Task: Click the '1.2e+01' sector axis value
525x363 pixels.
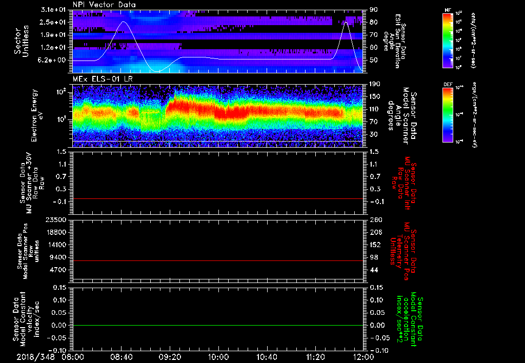Action: [x=53, y=48]
